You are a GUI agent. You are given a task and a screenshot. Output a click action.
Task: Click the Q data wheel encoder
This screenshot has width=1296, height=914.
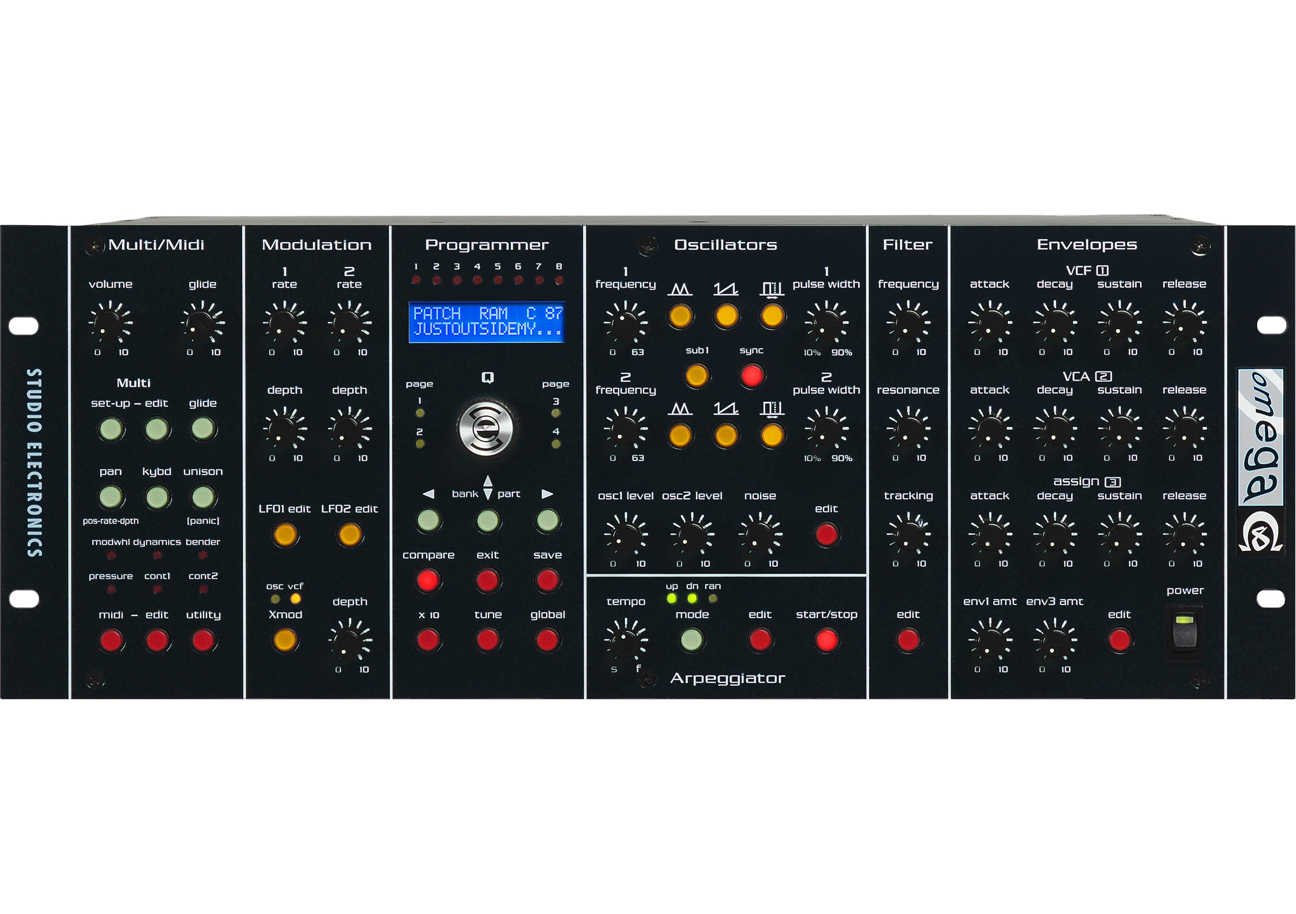(x=485, y=428)
